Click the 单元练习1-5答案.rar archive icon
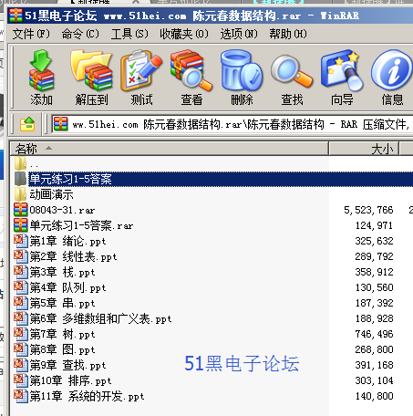413x416 pixels. [x=20, y=225]
